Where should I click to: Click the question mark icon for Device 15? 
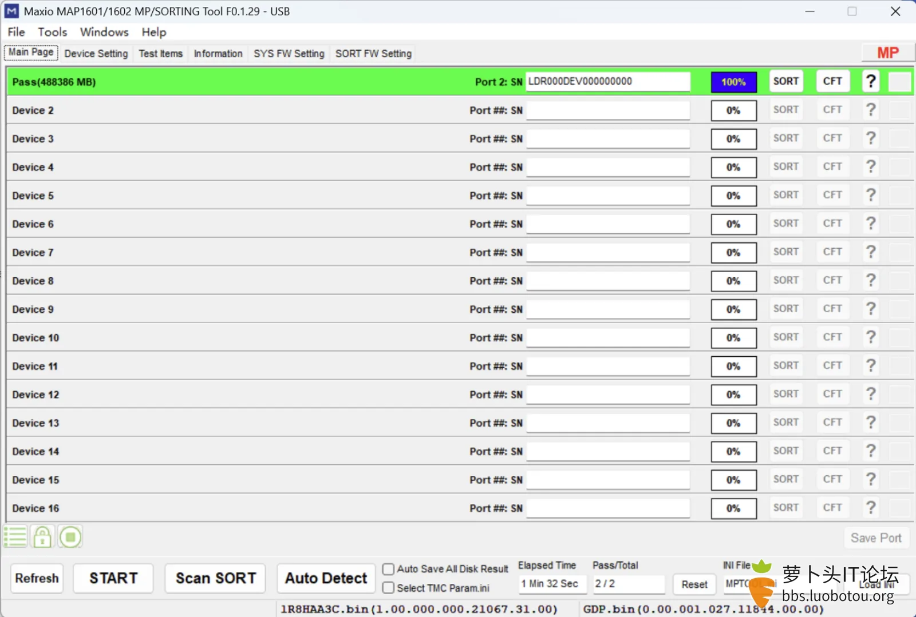(871, 479)
